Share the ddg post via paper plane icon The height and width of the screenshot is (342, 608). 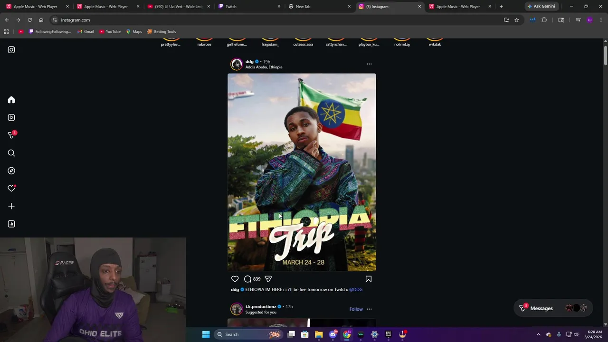[268, 279]
